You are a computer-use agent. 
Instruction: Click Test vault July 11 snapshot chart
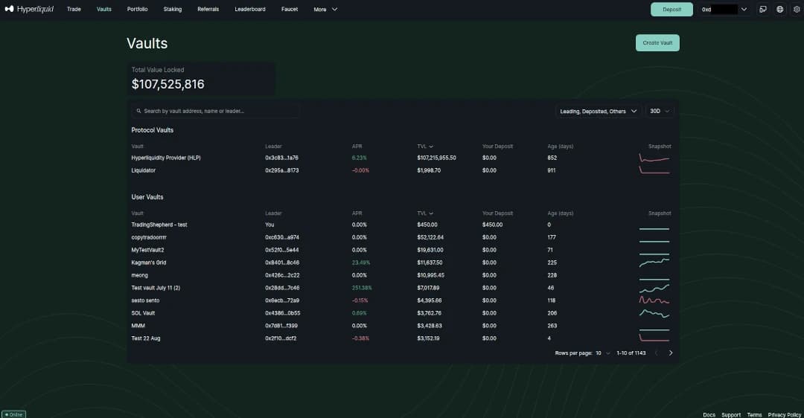[x=654, y=289]
